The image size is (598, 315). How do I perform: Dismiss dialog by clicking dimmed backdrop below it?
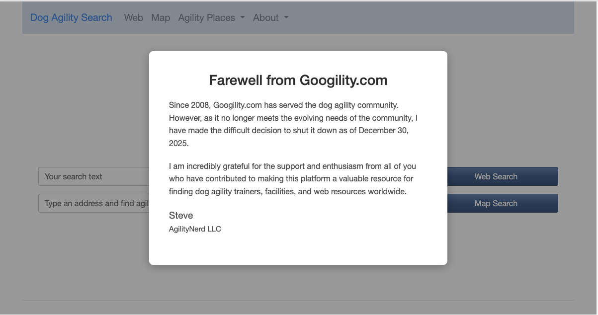[298, 283]
